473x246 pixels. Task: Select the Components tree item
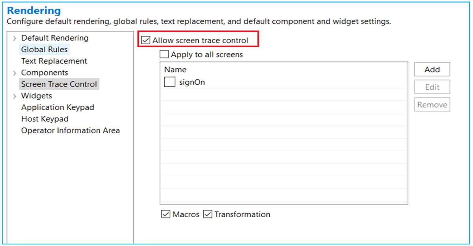click(x=45, y=73)
